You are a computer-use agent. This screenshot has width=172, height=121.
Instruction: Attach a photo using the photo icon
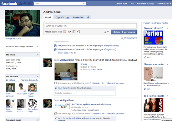pos(65,32)
